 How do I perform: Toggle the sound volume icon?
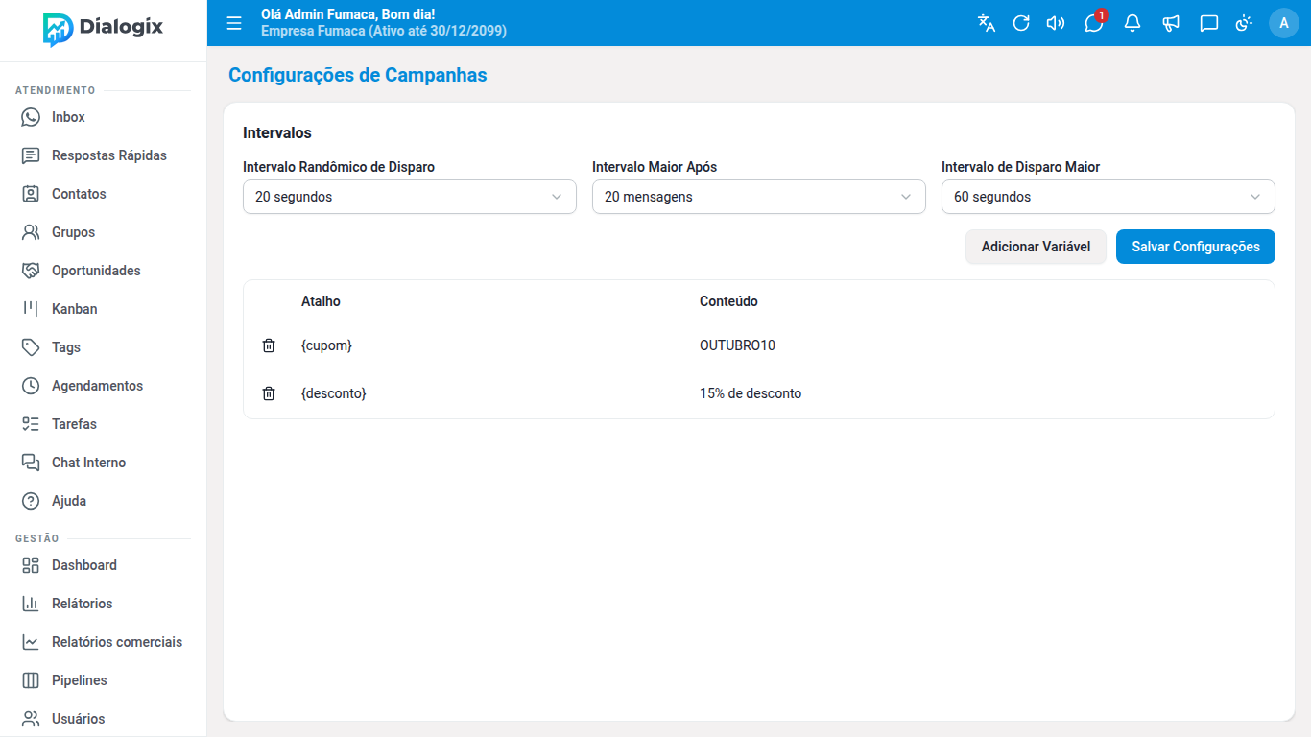pyautogui.click(x=1056, y=23)
